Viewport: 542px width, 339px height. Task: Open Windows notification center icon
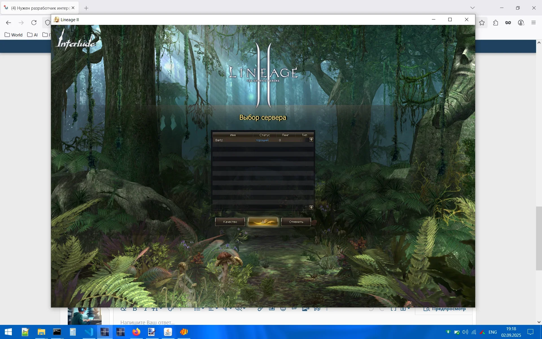click(531, 332)
